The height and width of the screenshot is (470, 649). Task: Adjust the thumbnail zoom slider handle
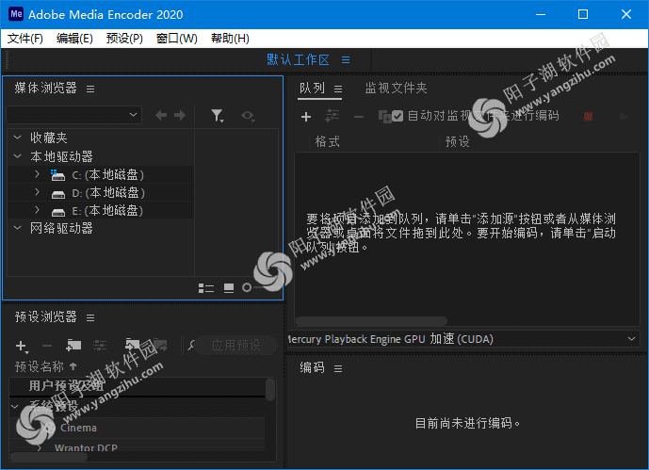point(247,287)
